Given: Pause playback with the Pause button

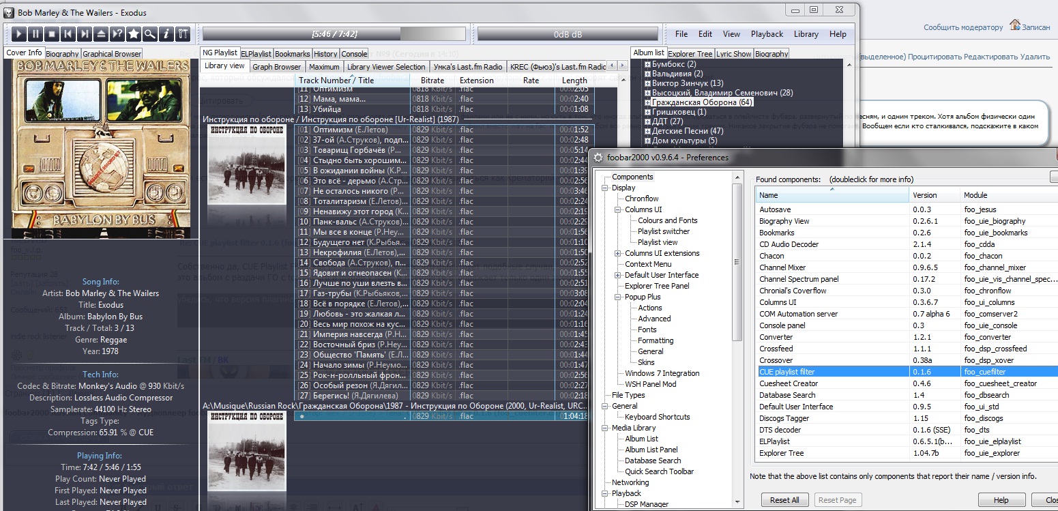Looking at the screenshot, I should (x=35, y=33).
